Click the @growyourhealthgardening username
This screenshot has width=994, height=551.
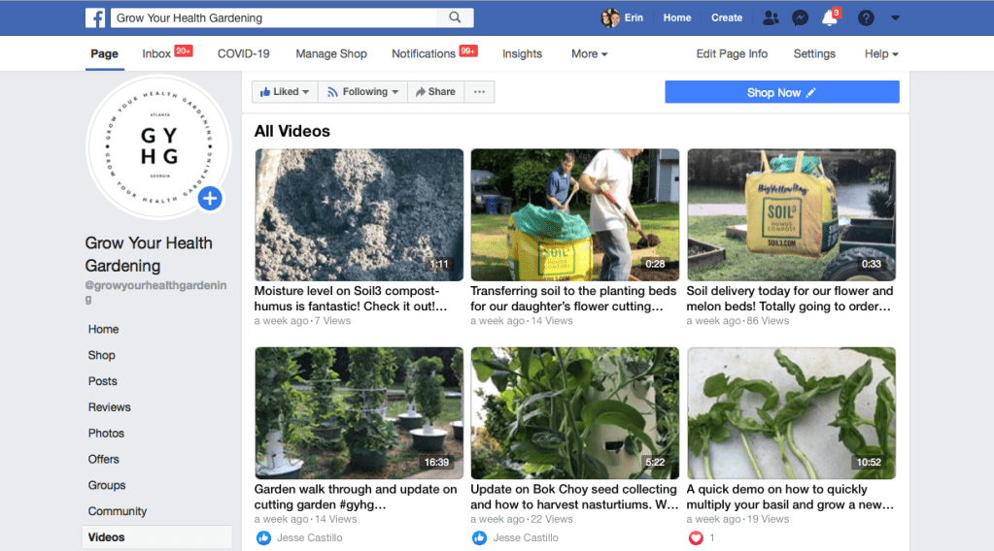click(155, 292)
